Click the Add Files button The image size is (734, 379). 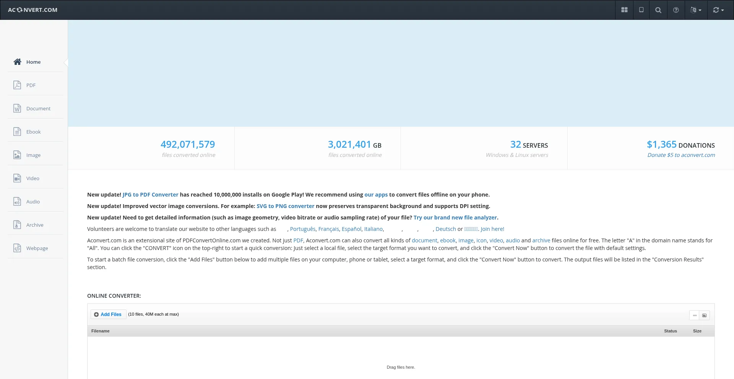point(108,314)
